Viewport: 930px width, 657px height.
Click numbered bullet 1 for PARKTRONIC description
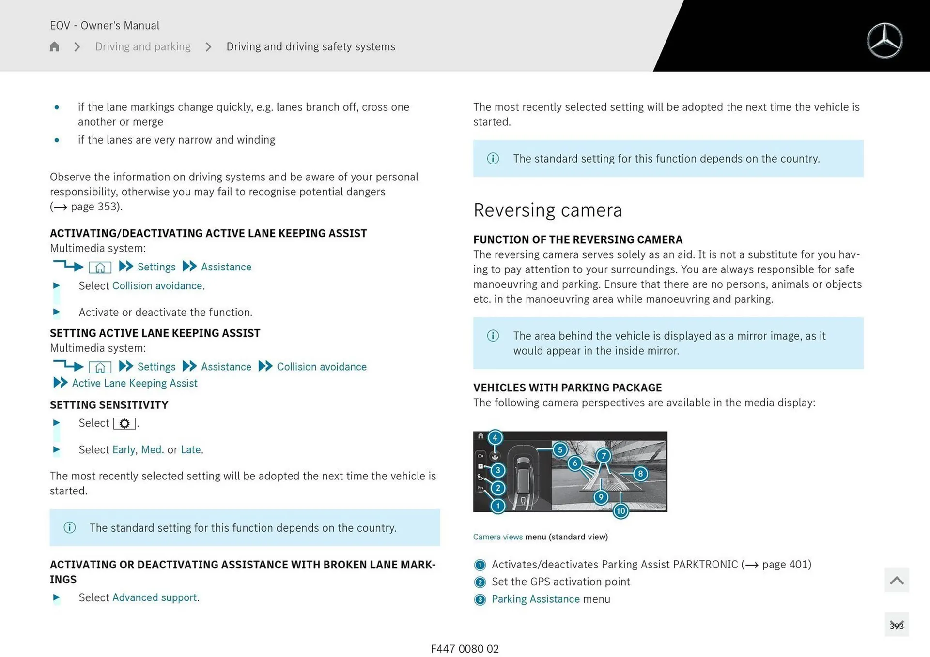tap(480, 565)
